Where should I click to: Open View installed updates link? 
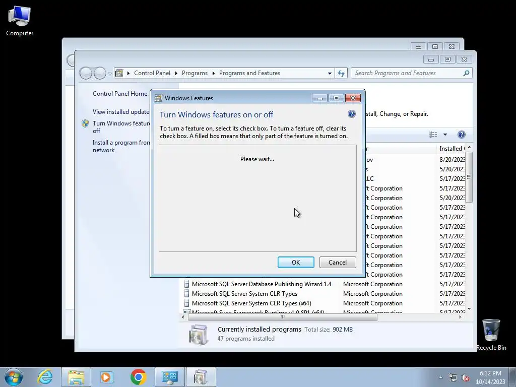(x=121, y=112)
